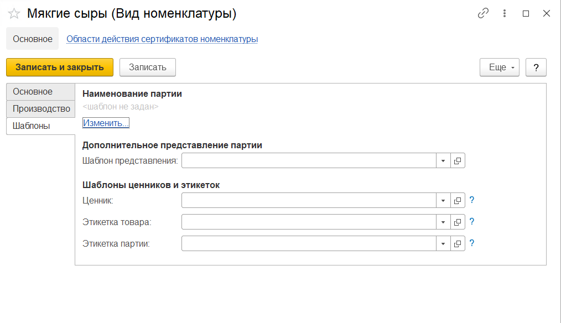Show help tooltip for Этикетка товара
Screen dimensions: 561x323
click(472, 222)
